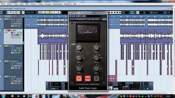
Task: Expand the first track automation lanes
Action: [x=1, y=19]
